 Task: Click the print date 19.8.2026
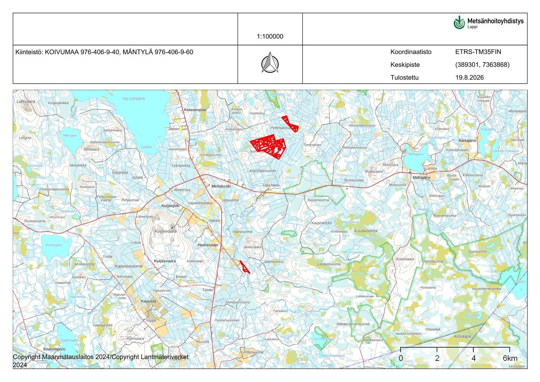tap(469, 78)
